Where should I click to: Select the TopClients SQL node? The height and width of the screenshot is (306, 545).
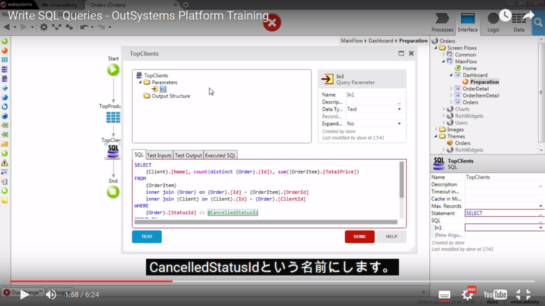[x=113, y=152]
